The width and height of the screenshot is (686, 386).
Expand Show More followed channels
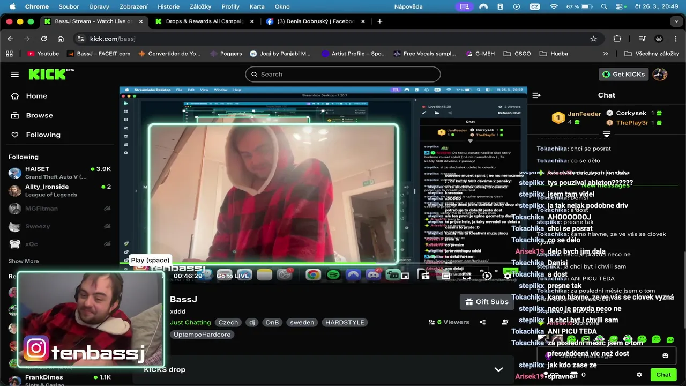coord(24,261)
